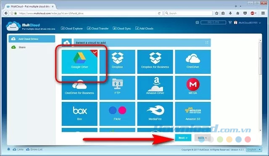This screenshot has width=269, height=156.
Task: Open the shopping cart icon
Action: (230, 22)
